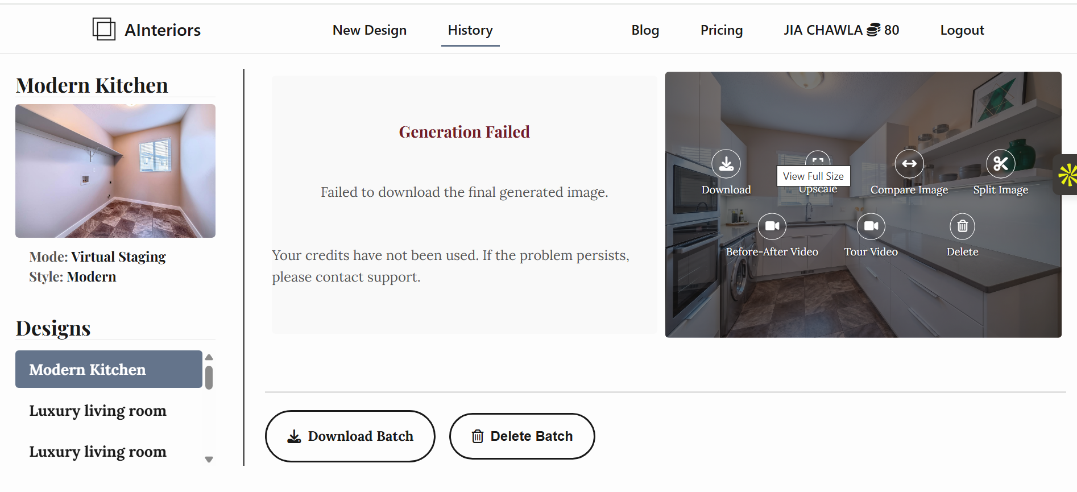
Task: Switch to the History tab
Action: (470, 30)
